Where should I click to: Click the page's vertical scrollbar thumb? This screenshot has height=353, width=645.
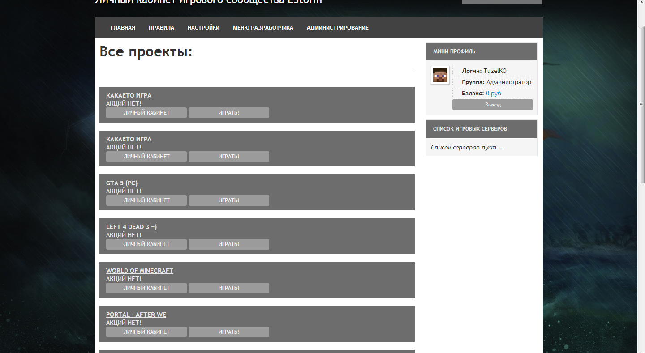click(641, 104)
